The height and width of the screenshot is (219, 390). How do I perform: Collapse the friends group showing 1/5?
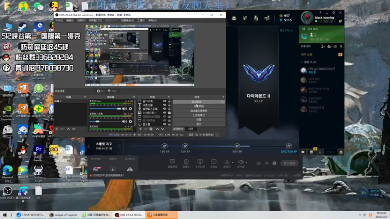302,62
